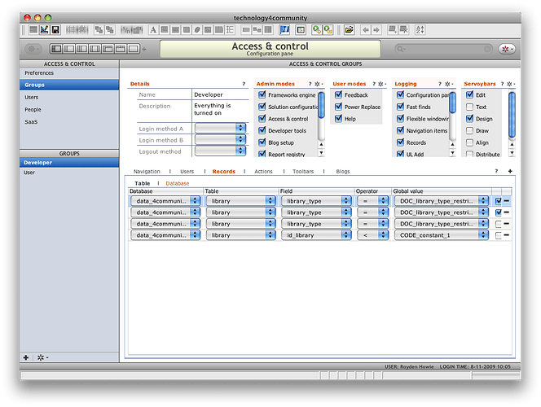The image size is (541, 407).
Task: Uncheck the Frameworks engine checkbox
Action: coord(262,95)
